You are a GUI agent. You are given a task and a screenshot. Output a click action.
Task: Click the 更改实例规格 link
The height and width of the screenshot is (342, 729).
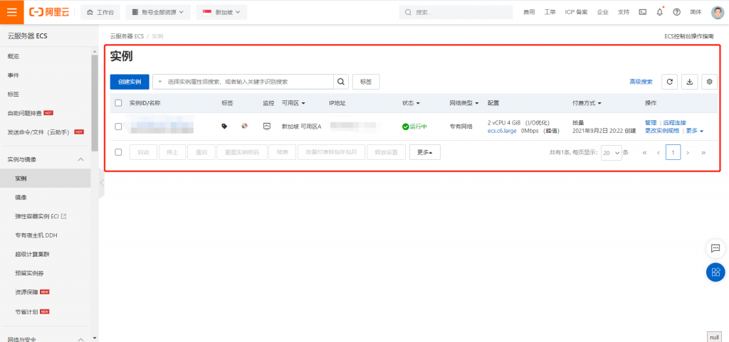[662, 131]
